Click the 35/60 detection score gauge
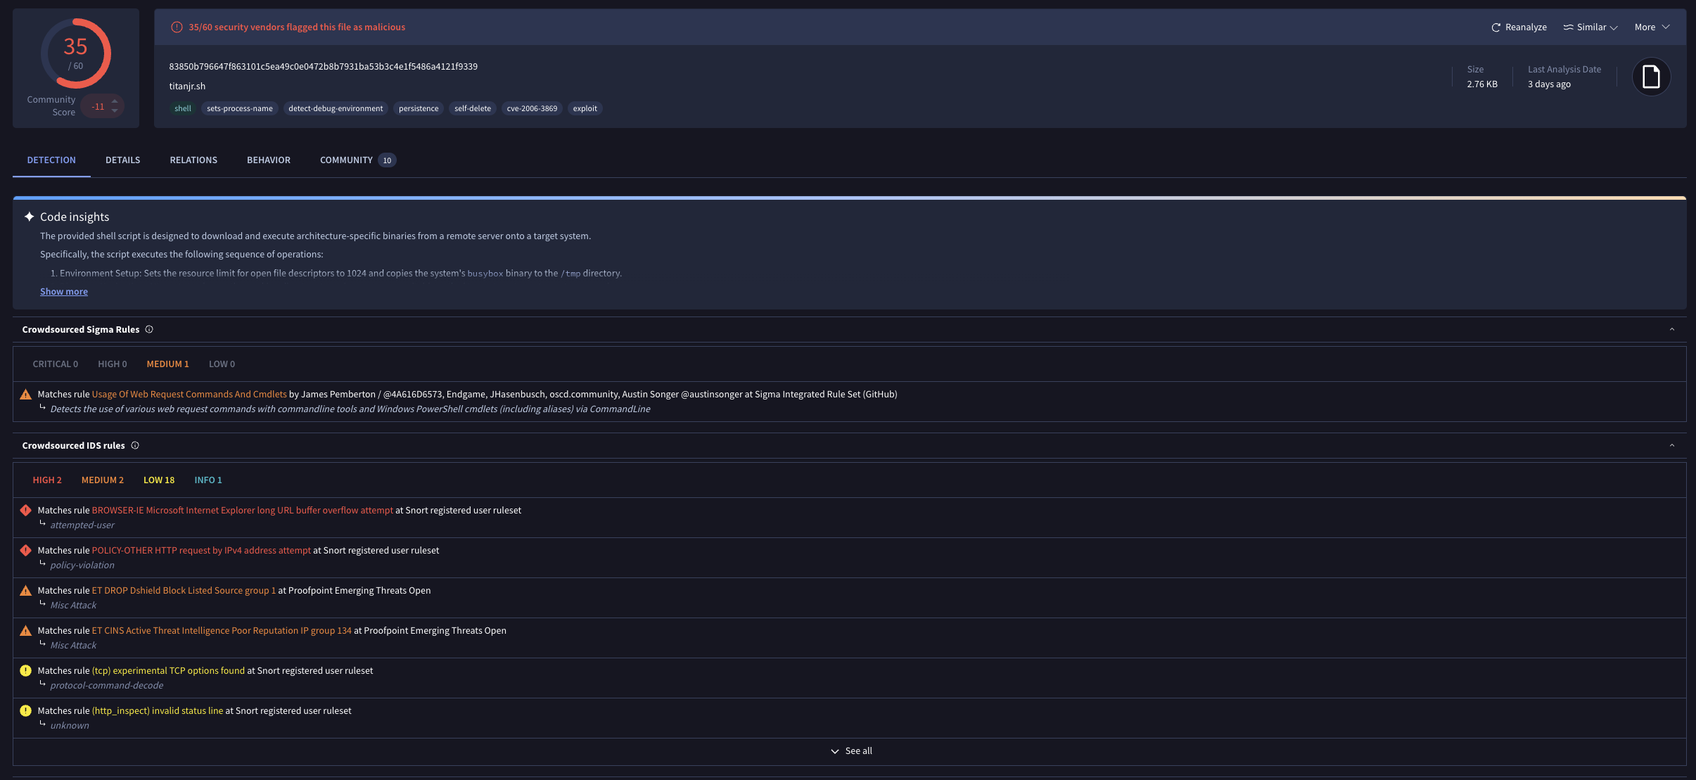The width and height of the screenshot is (1696, 780). pos(76,53)
